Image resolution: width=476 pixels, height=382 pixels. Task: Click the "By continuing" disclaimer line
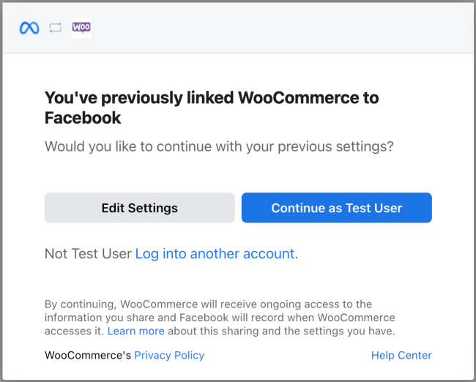point(208,304)
